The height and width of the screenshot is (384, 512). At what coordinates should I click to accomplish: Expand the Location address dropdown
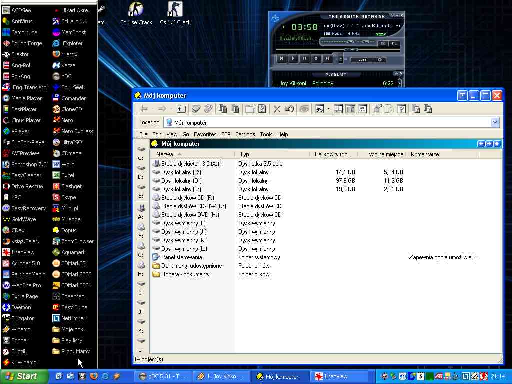tap(495, 122)
